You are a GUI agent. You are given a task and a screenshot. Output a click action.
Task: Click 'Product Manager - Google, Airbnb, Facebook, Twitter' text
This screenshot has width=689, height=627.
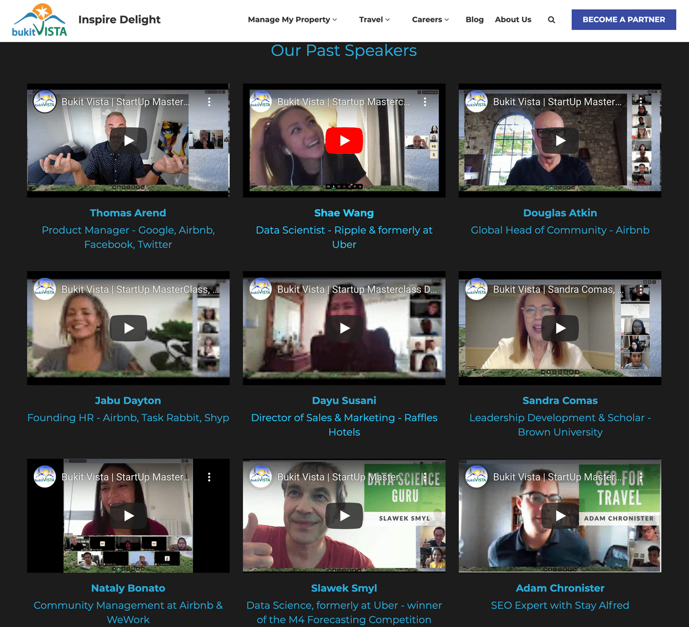coord(128,237)
